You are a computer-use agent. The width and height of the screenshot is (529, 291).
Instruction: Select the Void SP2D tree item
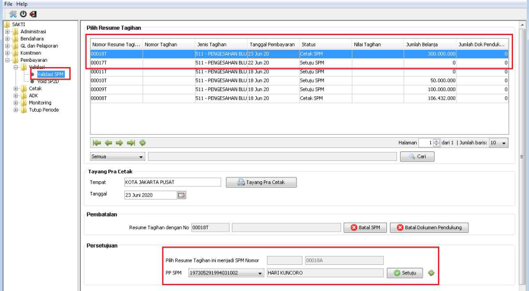click(x=49, y=81)
